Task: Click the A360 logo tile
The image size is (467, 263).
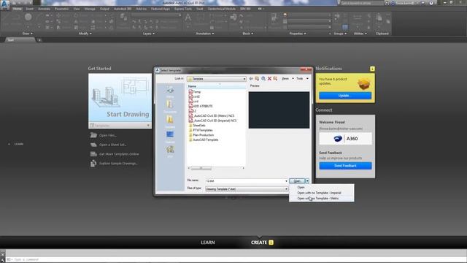Action: click(345, 139)
